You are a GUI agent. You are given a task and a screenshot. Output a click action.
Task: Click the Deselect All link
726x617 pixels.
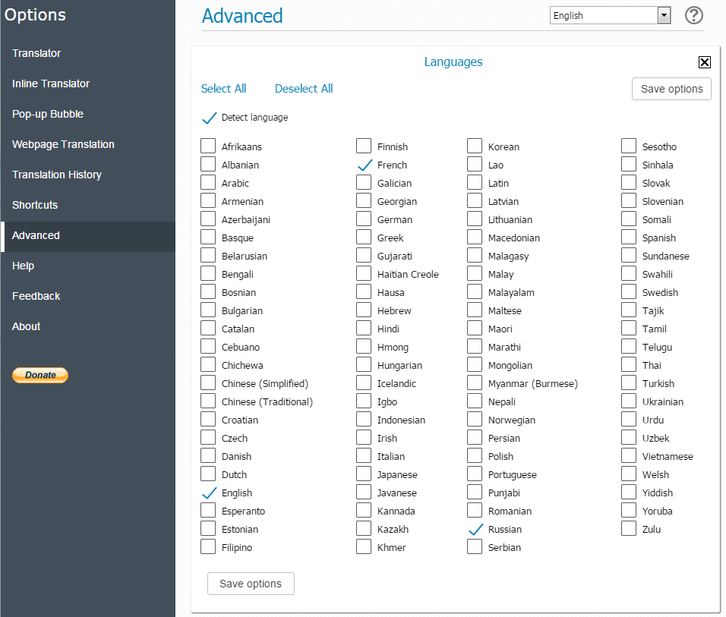pyautogui.click(x=304, y=88)
